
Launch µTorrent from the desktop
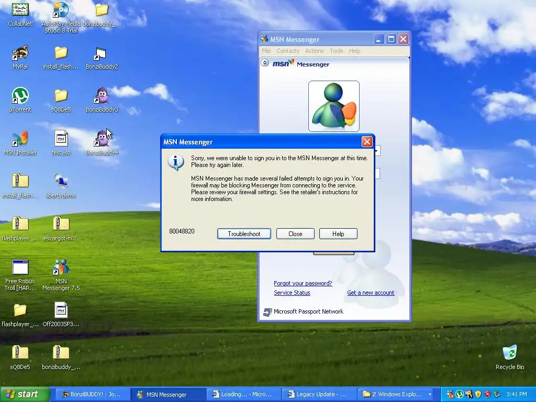(x=20, y=100)
